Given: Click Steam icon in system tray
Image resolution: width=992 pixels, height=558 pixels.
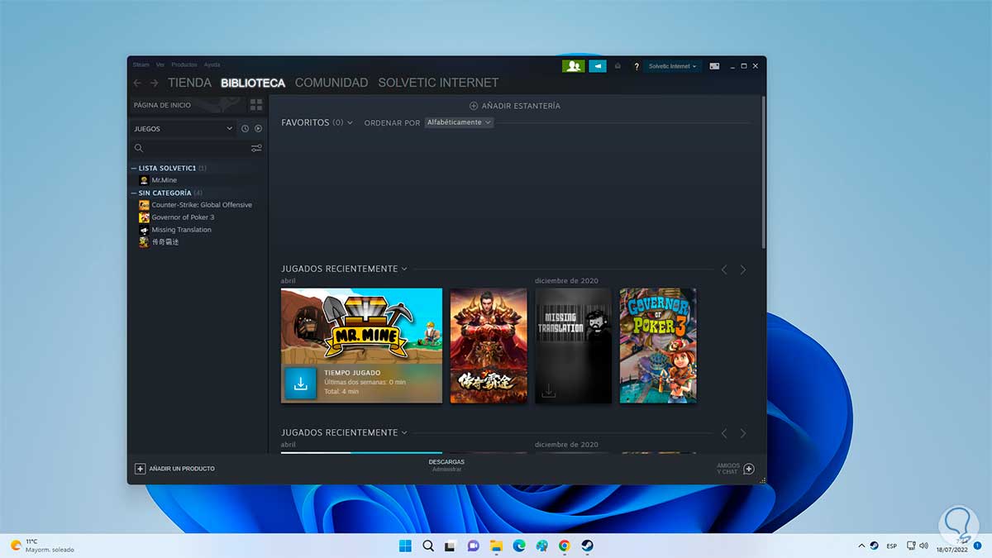Looking at the screenshot, I should [874, 546].
